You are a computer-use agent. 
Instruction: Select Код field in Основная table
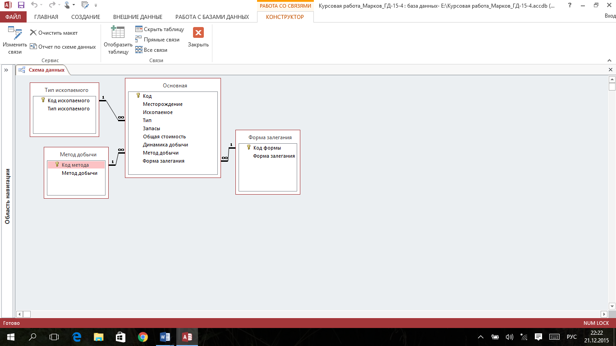click(x=173, y=96)
